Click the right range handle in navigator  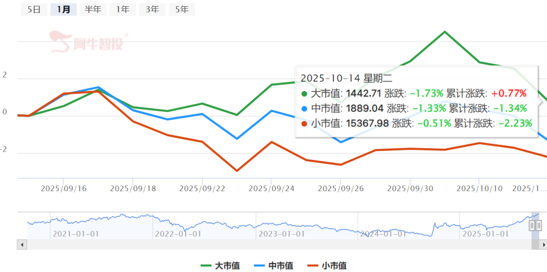click(x=539, y=225)
